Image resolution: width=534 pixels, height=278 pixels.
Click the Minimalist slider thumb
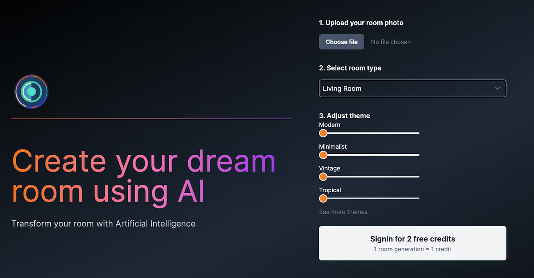[323, 155]
